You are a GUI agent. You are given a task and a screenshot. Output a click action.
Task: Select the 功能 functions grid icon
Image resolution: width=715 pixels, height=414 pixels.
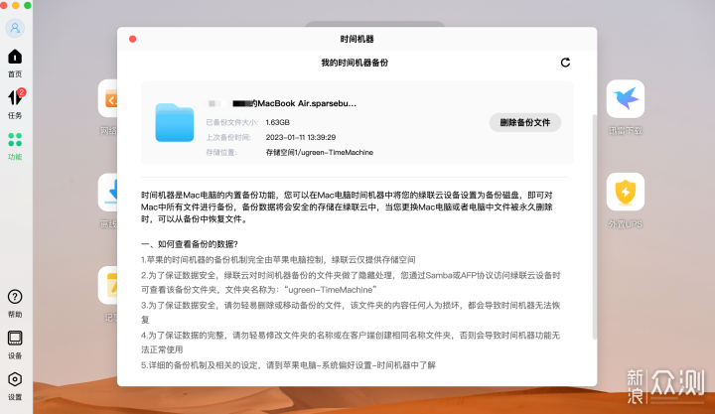pos(15,140)
